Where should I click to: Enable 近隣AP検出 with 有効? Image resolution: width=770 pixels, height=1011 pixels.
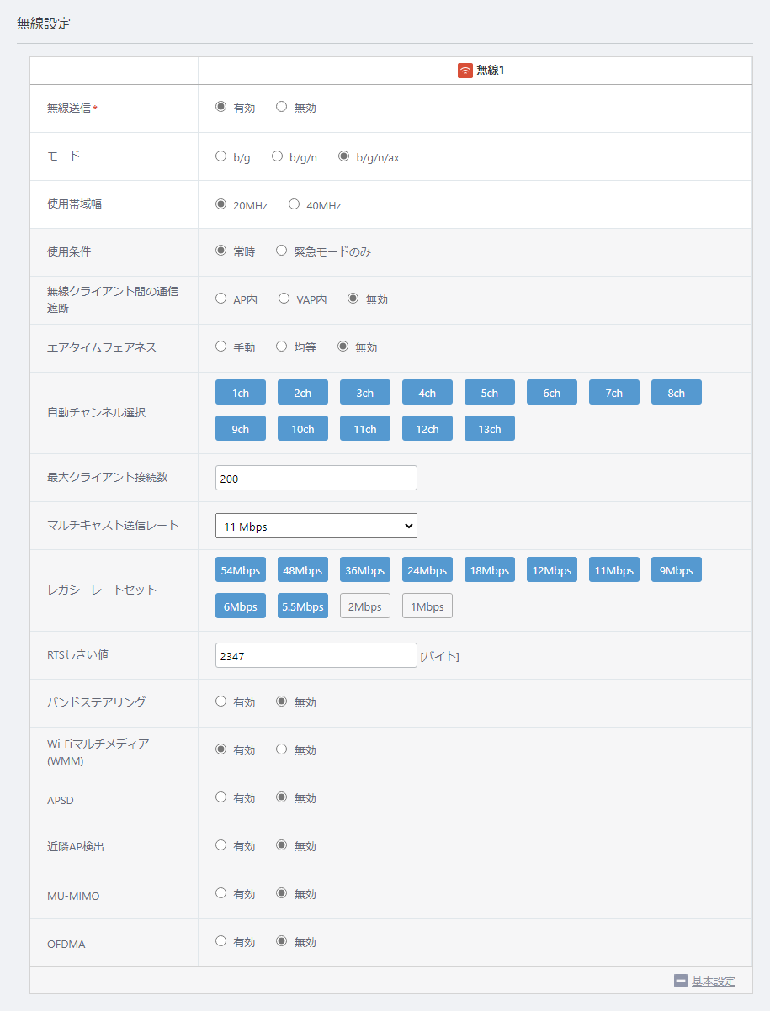(x=221, y=845)
